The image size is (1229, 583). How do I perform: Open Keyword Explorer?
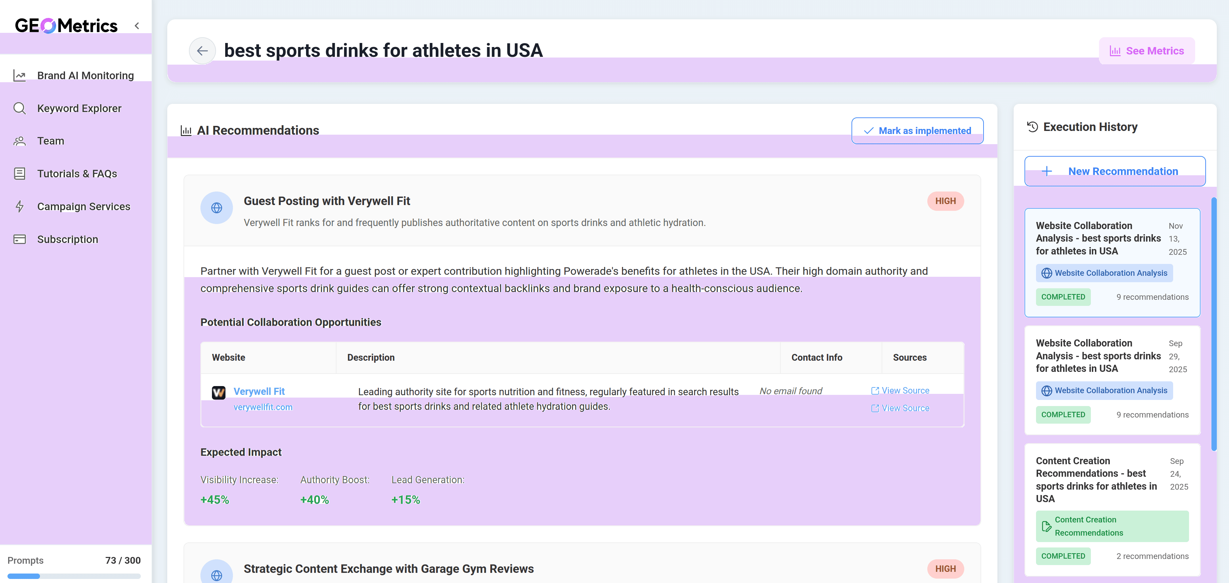click(76, 108)
